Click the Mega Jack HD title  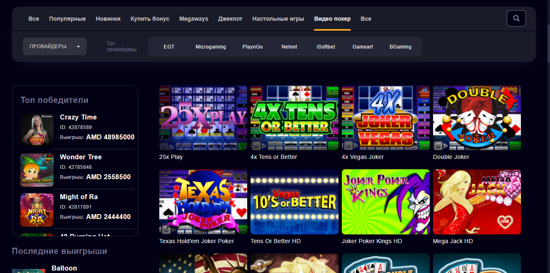pos(453,241)
